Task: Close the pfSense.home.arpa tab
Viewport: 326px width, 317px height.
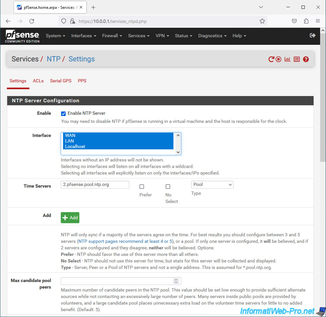Action: 81,7
